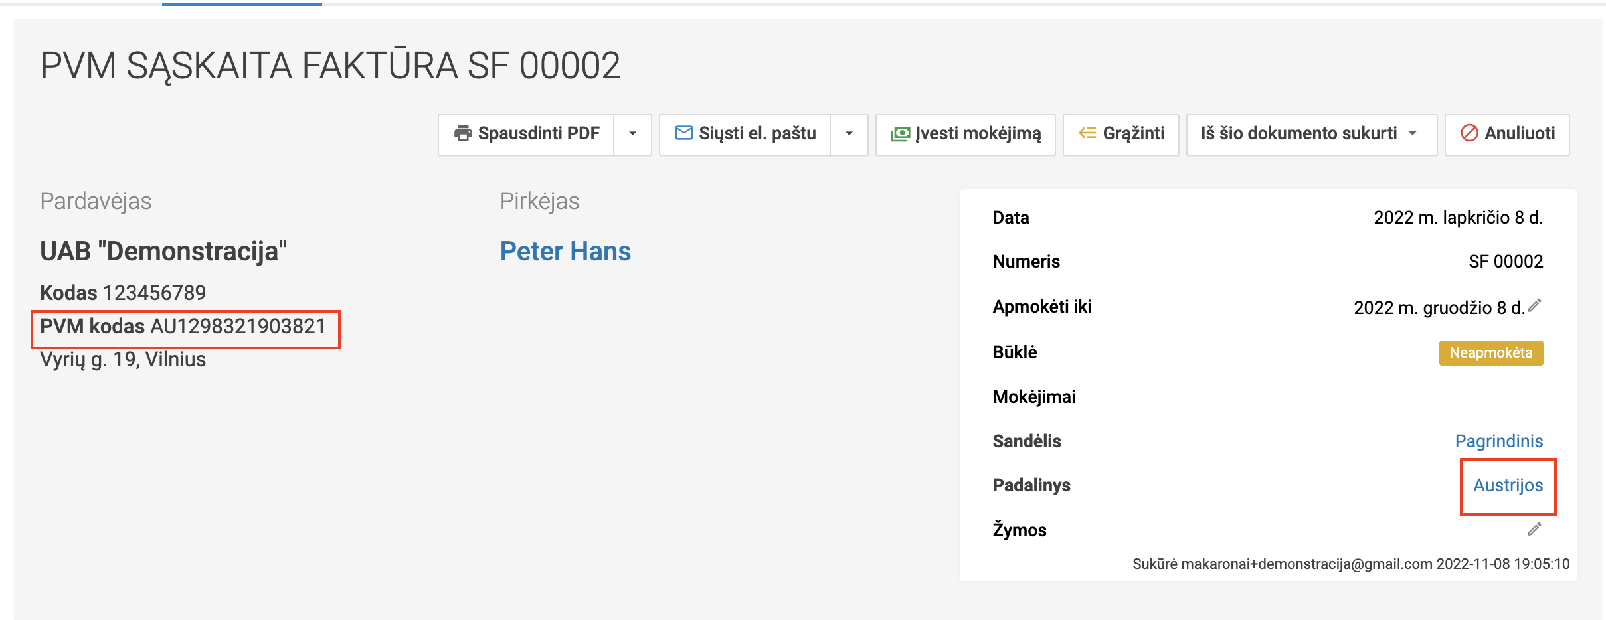Image resolution: width=1606 pixels, height=620 pixels.
Task: Click the PVM kodas AU1298321903821 text
Action: (183, 327)
